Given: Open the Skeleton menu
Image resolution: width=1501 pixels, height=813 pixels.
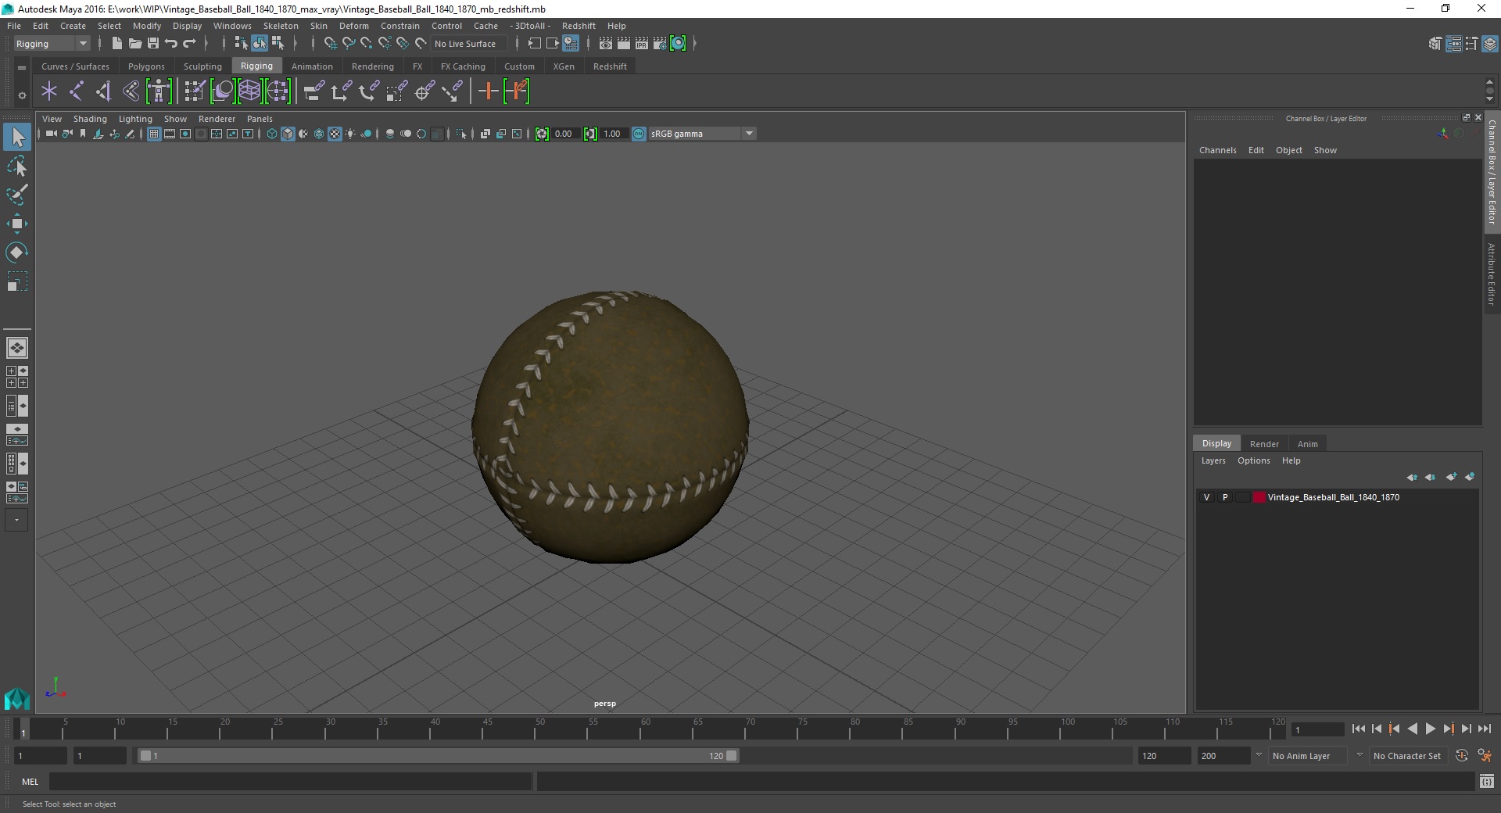Looking at the screenshot, I should 281,26.
